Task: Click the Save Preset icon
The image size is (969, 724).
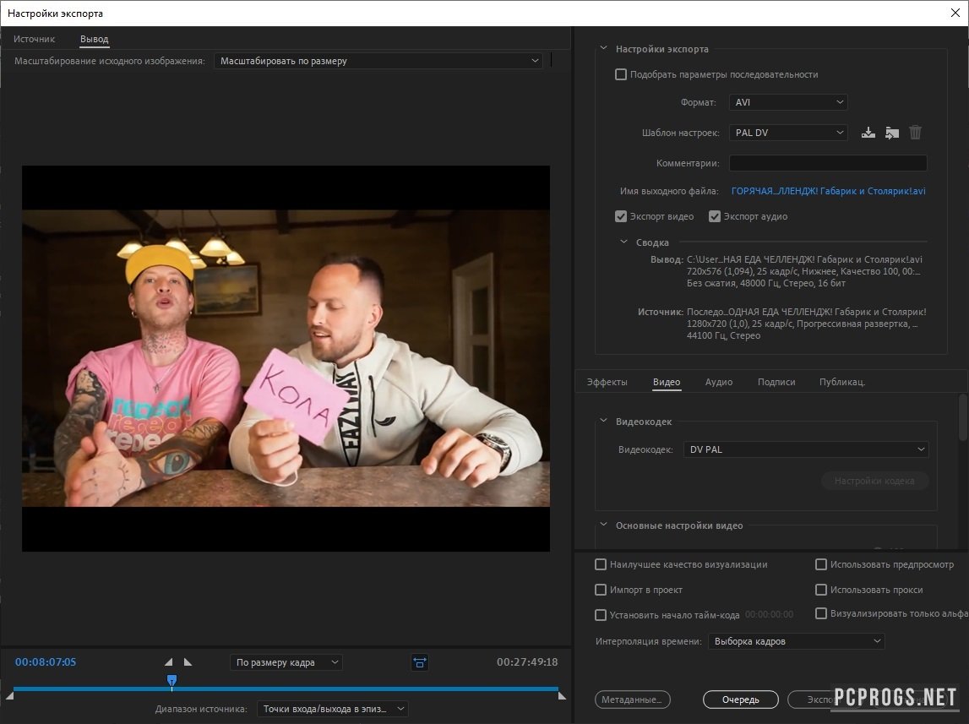Action: click(x=868, y=133)
